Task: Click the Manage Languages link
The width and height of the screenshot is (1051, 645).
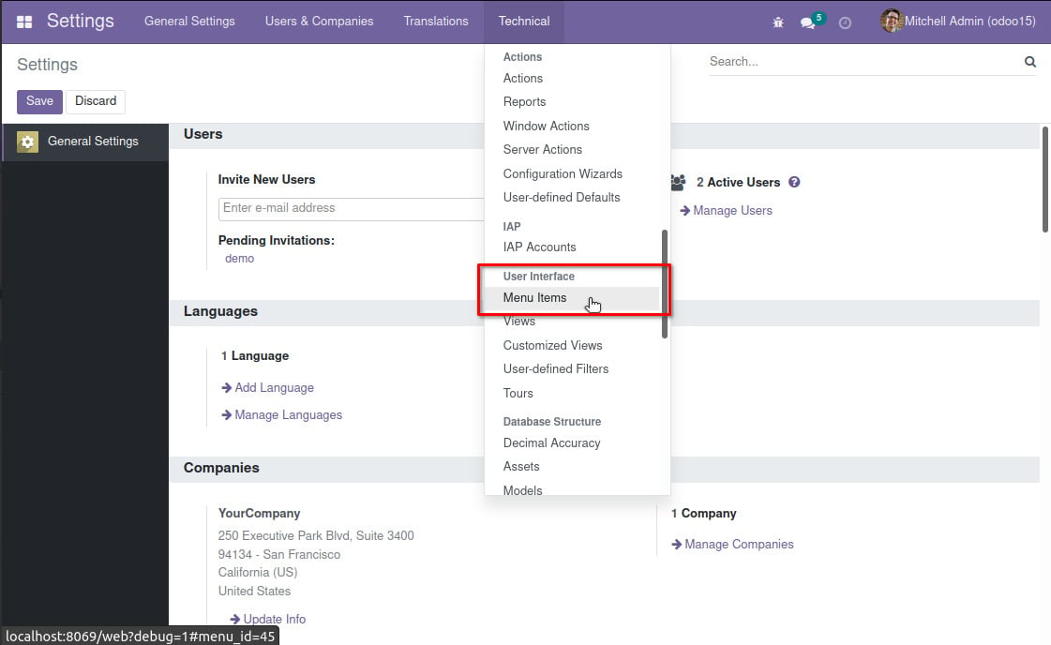Action: 281,415
